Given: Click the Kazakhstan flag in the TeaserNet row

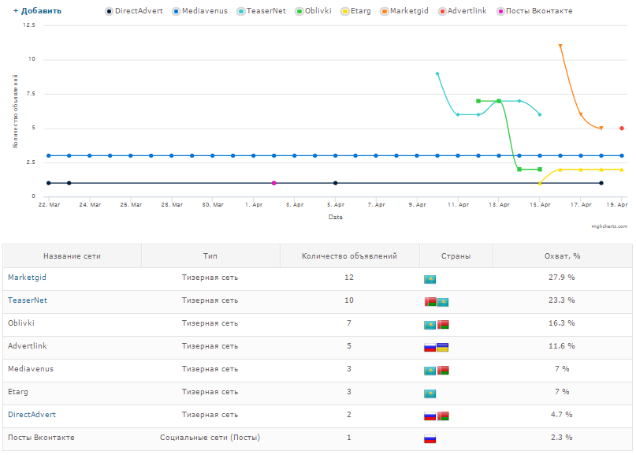Looking at the screenshot, I should click(443, 302).
